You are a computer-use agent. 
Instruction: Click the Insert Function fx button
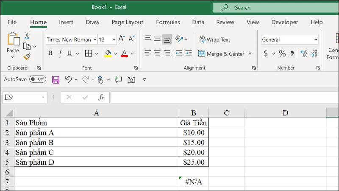pyautogui.click(x=101, y=97)
